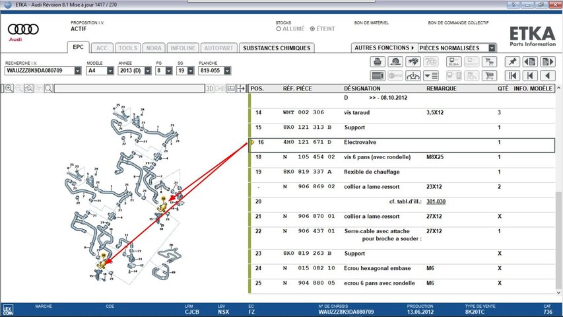Click the help button in title bar
This screenshot has width=563, height=317.
[x=513, y=5]
